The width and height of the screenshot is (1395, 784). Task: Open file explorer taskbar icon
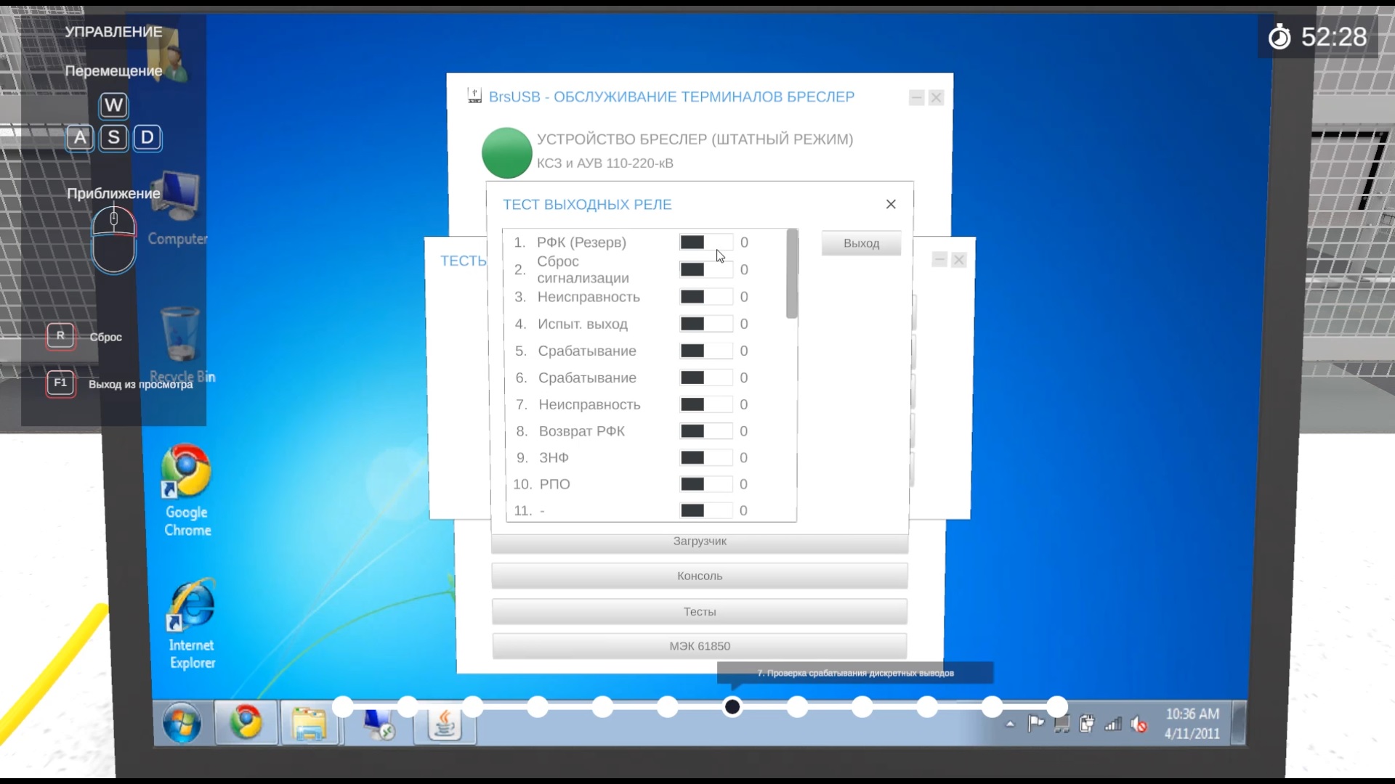point(310,724)
